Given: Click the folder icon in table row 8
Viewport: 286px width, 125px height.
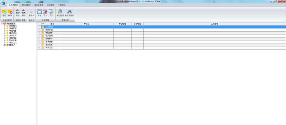Looking at the screenshot, I should pos(43,47).
